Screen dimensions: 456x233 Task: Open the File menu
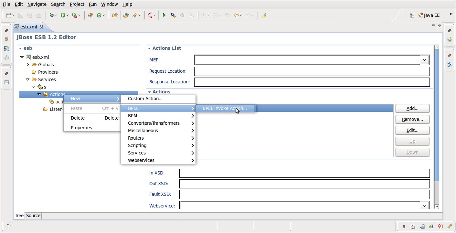[x=6, y=4]
